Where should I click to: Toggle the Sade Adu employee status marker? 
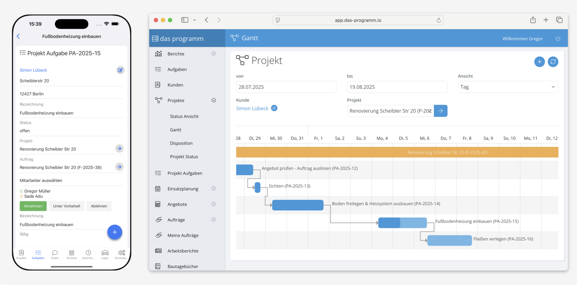coord(21,196)
